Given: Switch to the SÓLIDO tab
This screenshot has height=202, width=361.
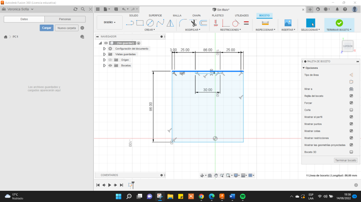Looking at the screenshot, I should click(134, 15).
